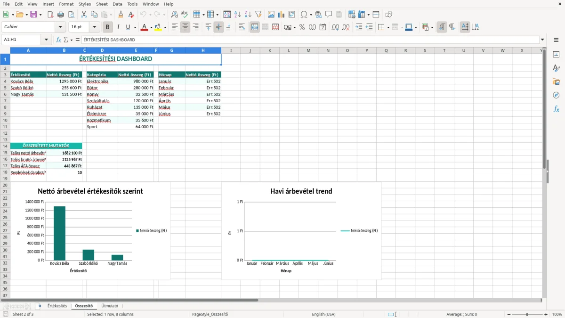Open the sidebar Styles panel
Viewport: 565px width, 318px height.
(x=556, y=68)
